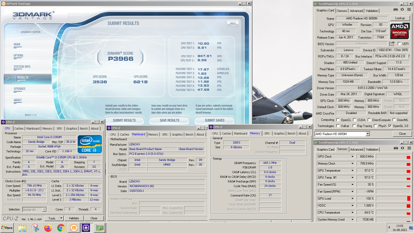Viewport: 414px width, 233px height.
Task: Expand the Socket #1 selection dropdown
Action: point(44,209)
